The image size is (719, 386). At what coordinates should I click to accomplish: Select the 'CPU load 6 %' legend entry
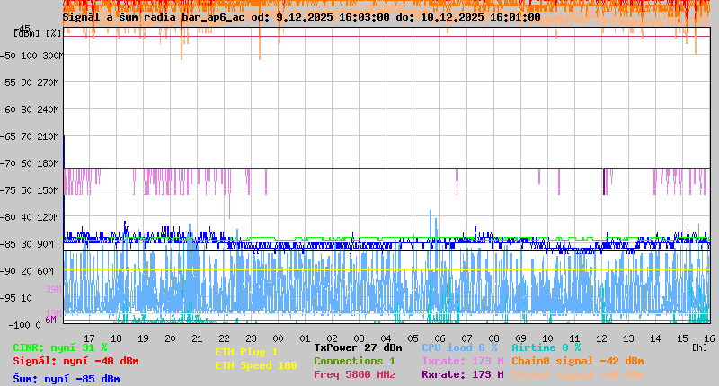459,347
